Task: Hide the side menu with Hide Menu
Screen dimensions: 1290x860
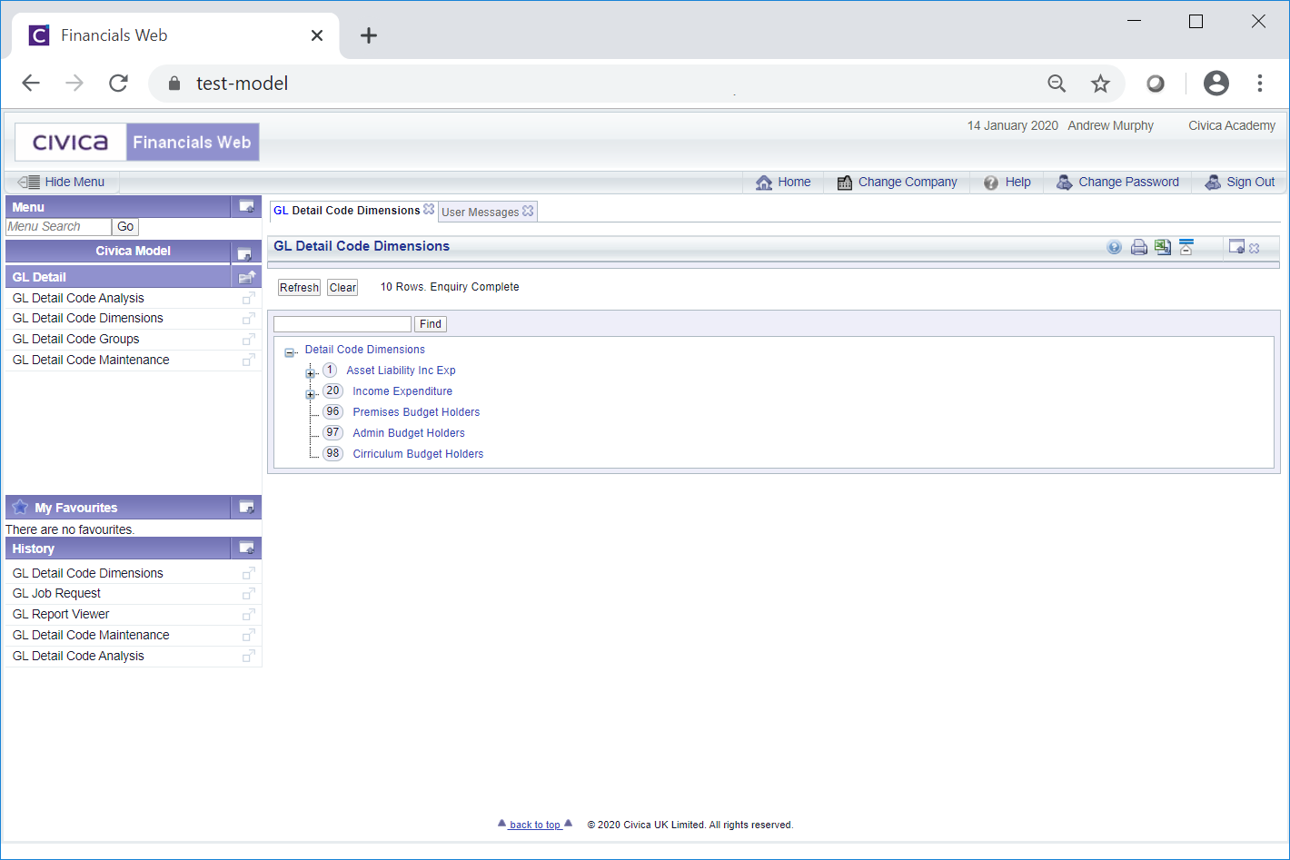Action: [x=62, y=182]
